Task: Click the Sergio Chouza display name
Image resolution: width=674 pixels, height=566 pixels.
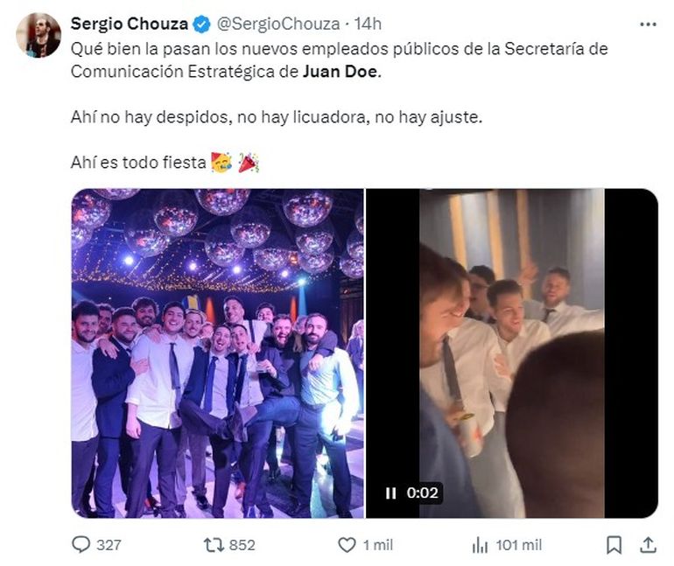Action: [x=130, y=24]
